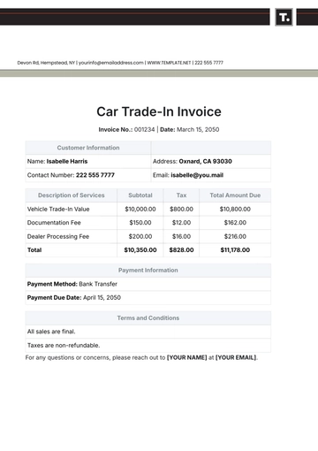Image resolution: width=318 pixels, height=451 pixels.
Task: Click the $800.00 tax cell
Action: tap(181, 209)
